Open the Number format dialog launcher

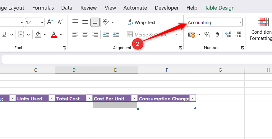[243, 48]
